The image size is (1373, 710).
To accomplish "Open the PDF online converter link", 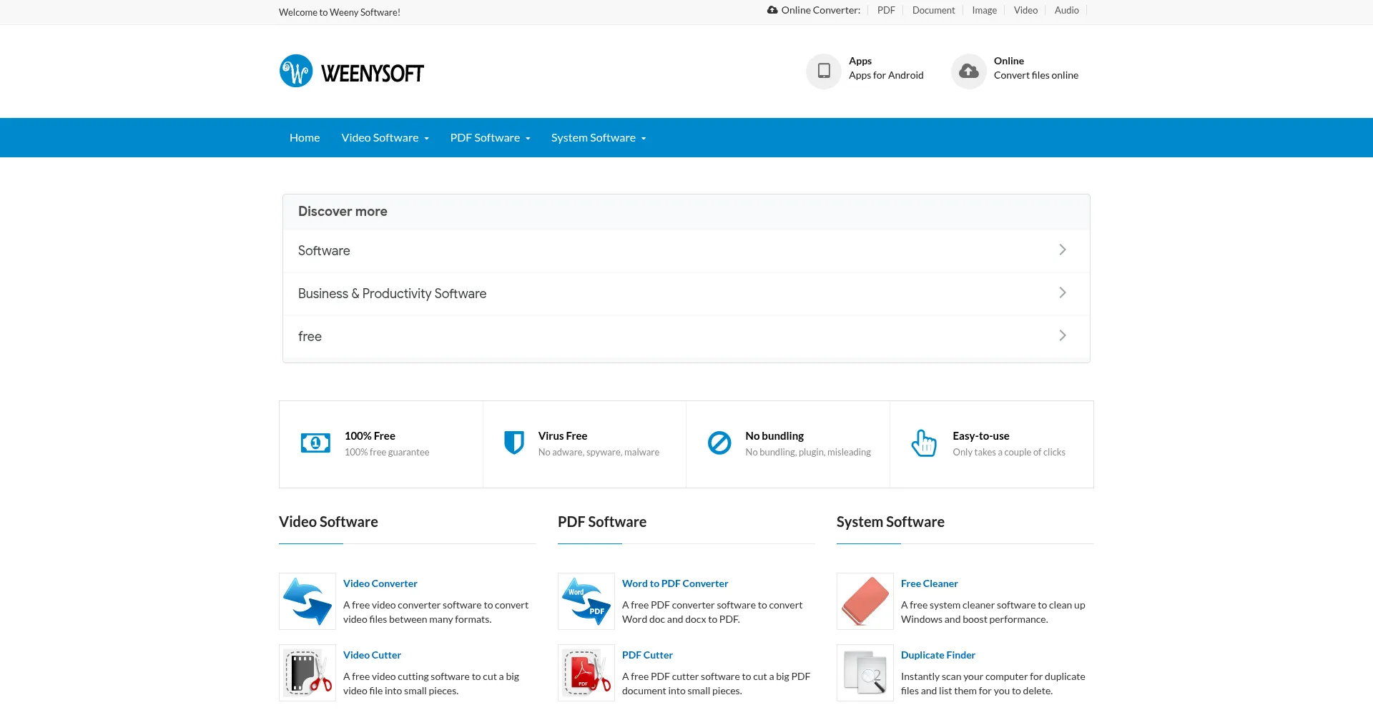I will [x=886, y=10].
